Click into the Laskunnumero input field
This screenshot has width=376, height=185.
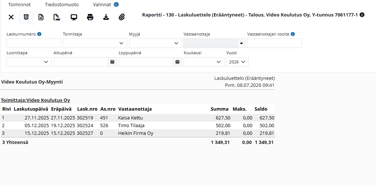[34, 43]
